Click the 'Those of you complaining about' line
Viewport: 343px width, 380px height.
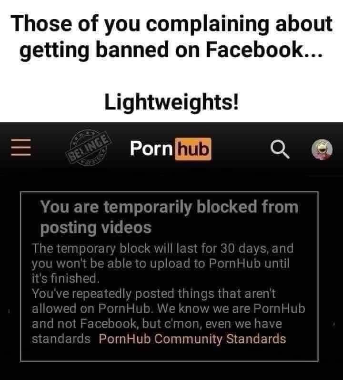pos(171,23)
